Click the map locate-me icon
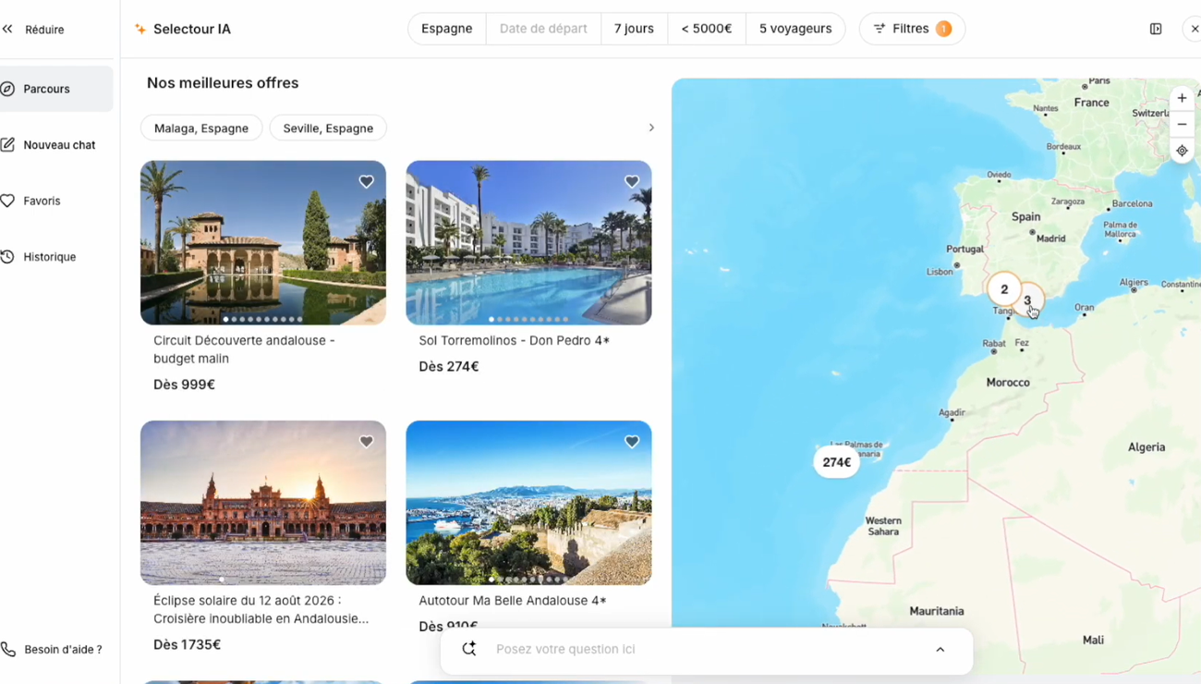1201x684 pixels. 1182,151
